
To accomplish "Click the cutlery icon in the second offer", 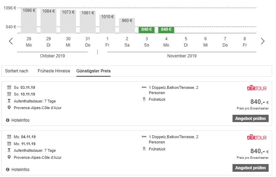I will (144, 149).
